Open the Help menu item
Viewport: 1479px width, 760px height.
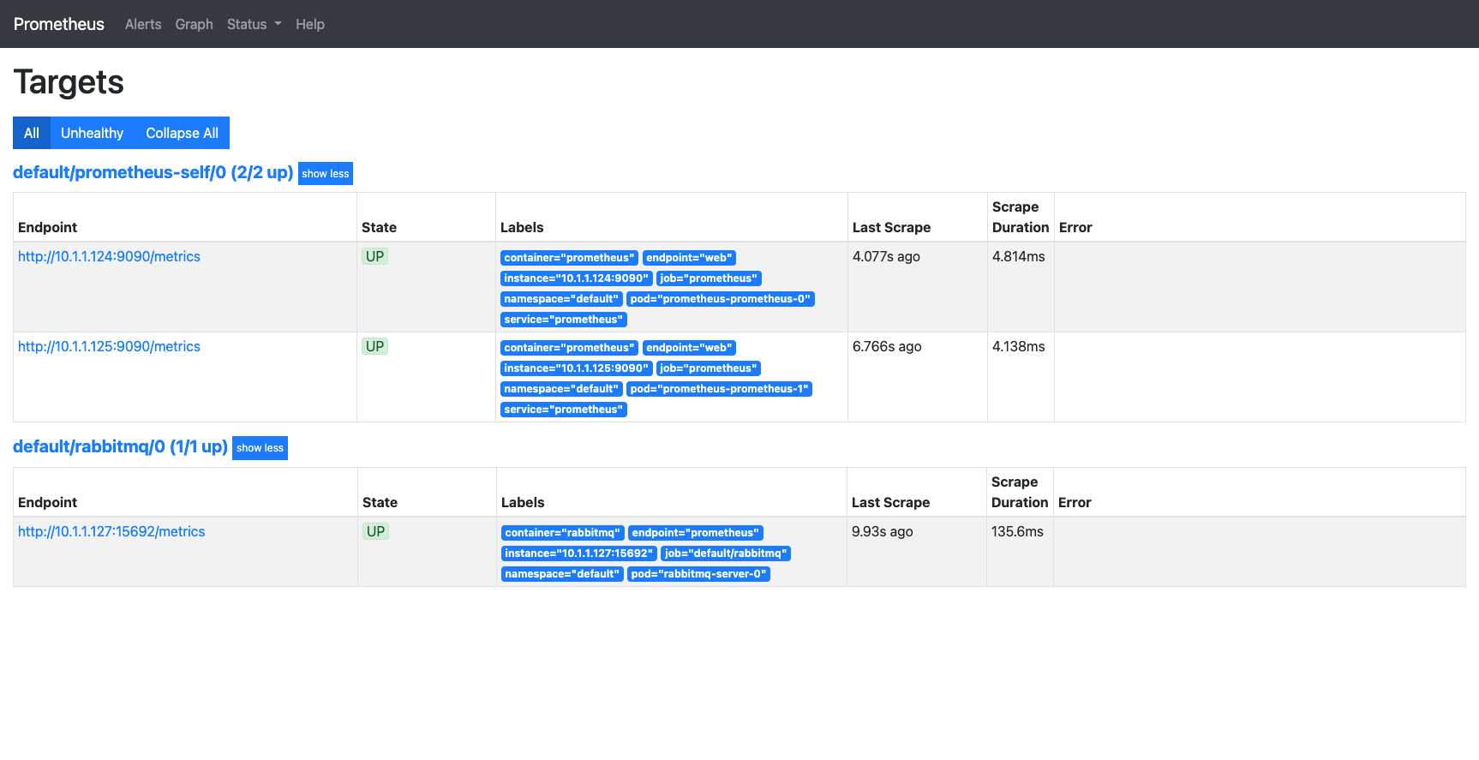coord(310,24)
